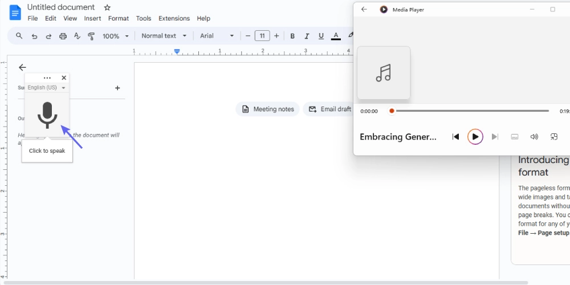Open the Extensions menu
570x285 pixels.
tap(174, 18)
